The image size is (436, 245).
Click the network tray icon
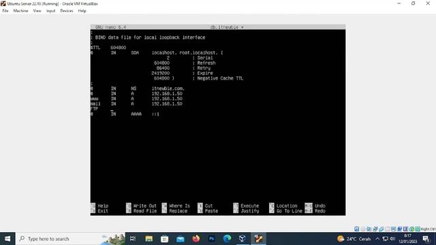(x=385, y=239)
